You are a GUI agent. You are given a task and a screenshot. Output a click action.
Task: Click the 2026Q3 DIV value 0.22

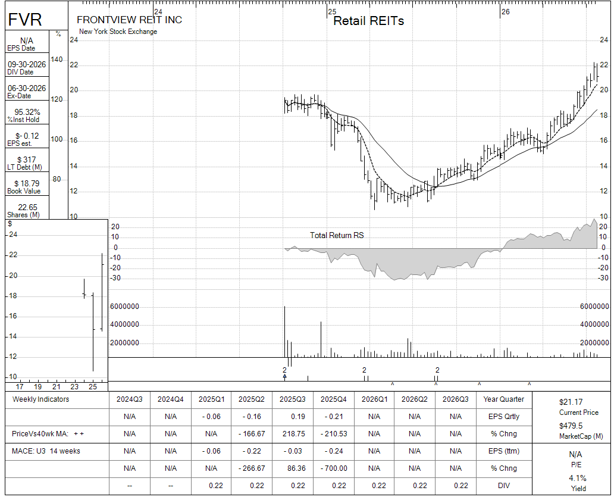click(461, 486)
